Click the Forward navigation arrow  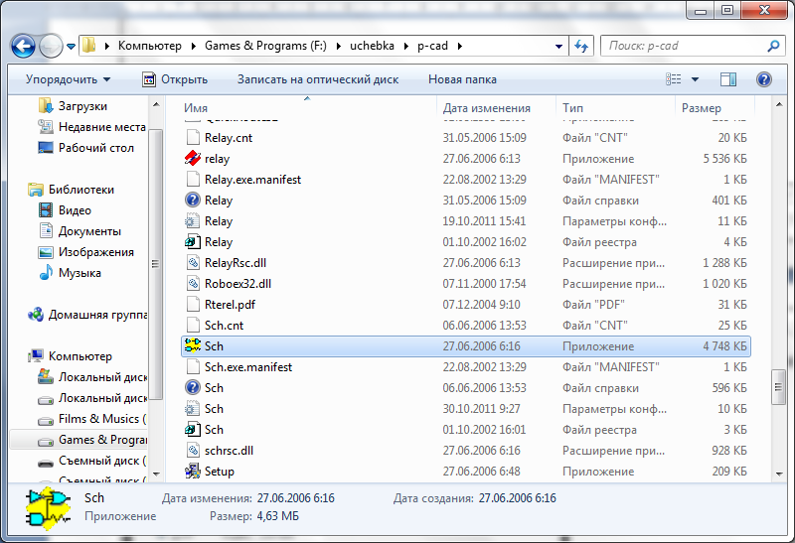(51, 47)
